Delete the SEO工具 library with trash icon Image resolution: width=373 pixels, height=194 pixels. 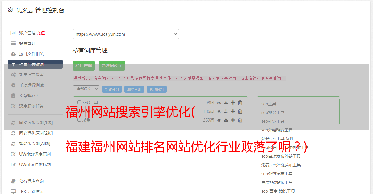click(240, 103)
